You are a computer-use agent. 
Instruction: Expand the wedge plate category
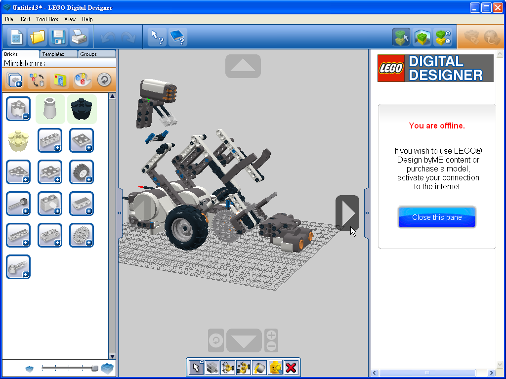coord(18,172)
